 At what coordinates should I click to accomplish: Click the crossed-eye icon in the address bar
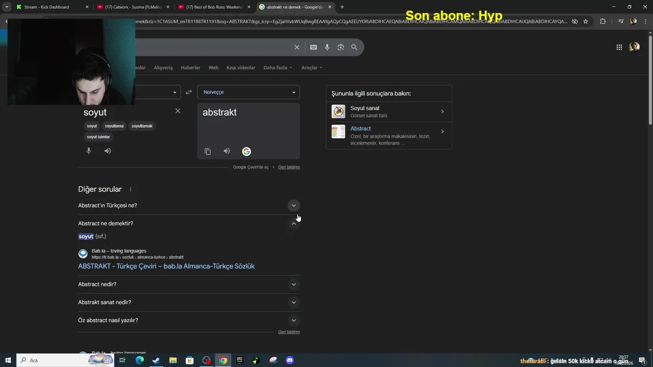click(574, 21)
